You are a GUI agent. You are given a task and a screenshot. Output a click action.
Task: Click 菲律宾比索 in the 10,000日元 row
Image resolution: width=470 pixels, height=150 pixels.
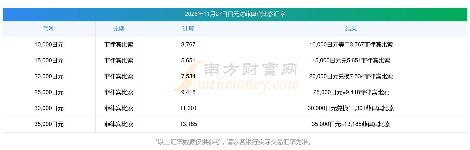119,45
